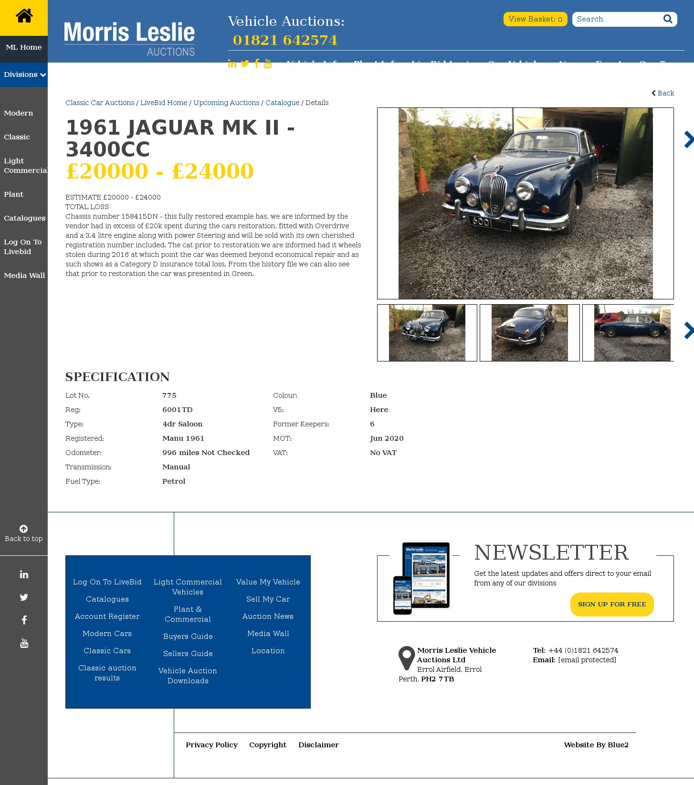
Task: Open Media Wall in sidebar
Action: tap(24, 276)
